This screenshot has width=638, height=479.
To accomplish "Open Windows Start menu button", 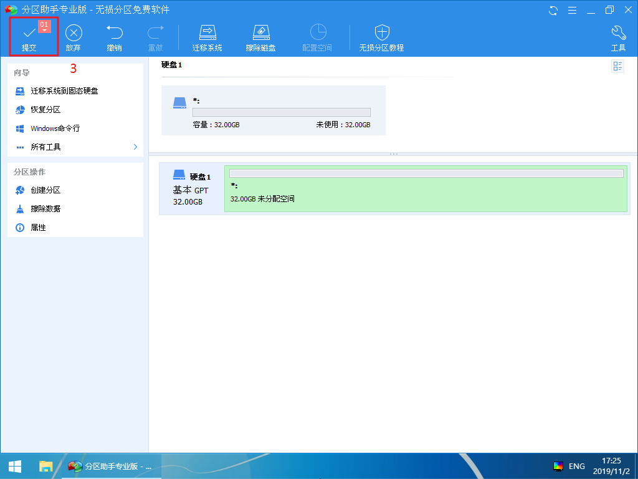I will pyautogui.click(x=15, y=466).
